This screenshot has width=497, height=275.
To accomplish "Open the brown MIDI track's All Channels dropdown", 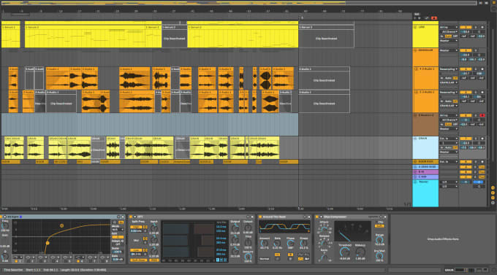I will (x=449, y=120).
